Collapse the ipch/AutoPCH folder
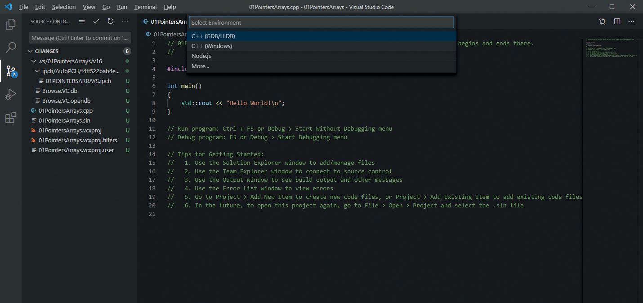643x303 pixels. click(38, 71)
